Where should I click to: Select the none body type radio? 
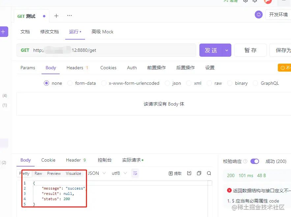pyautogui.click(x=46, y=83)
